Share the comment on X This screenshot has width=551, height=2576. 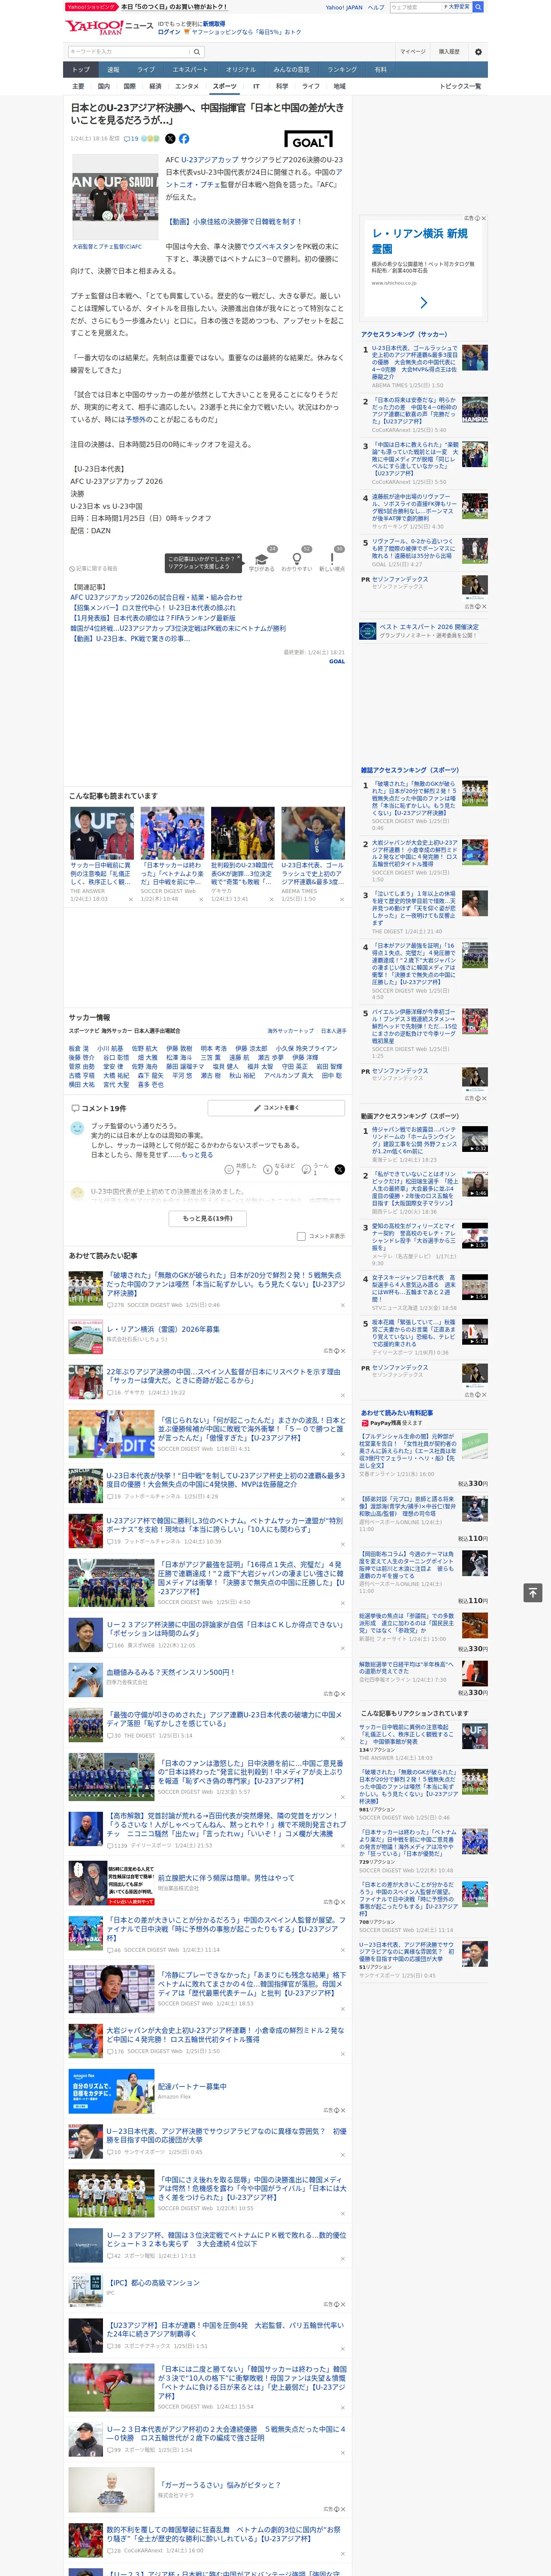click(340, 1170)
